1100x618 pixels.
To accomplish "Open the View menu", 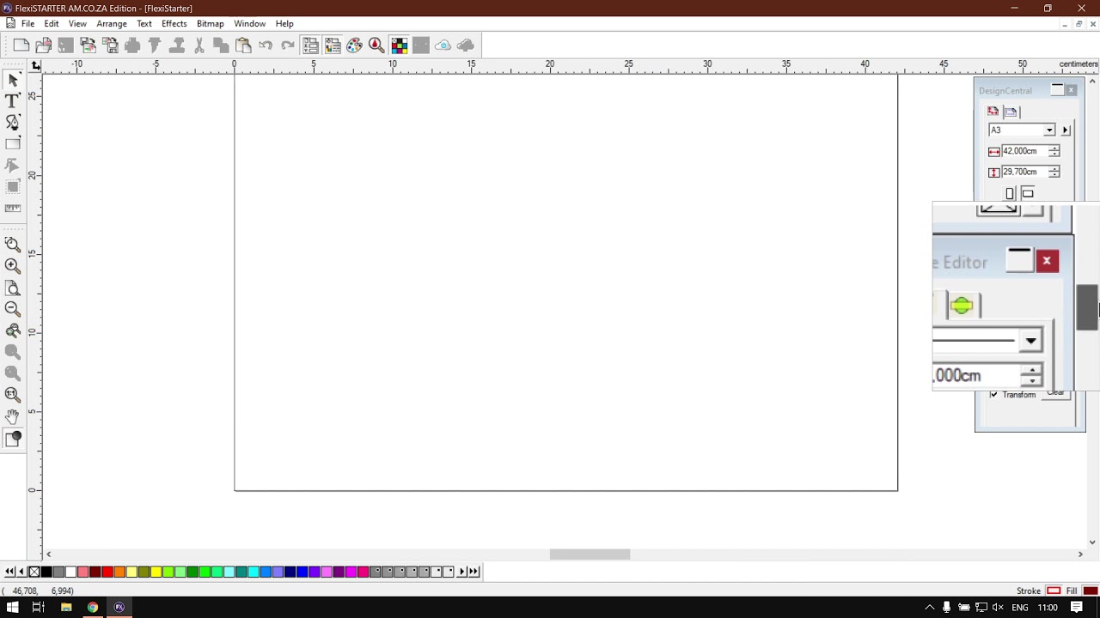I will click(77, 24).
